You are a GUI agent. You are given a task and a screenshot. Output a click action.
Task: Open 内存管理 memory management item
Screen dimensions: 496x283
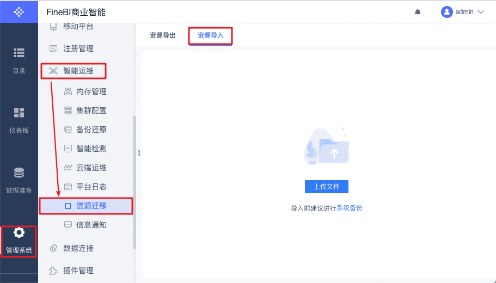(91, 91)
